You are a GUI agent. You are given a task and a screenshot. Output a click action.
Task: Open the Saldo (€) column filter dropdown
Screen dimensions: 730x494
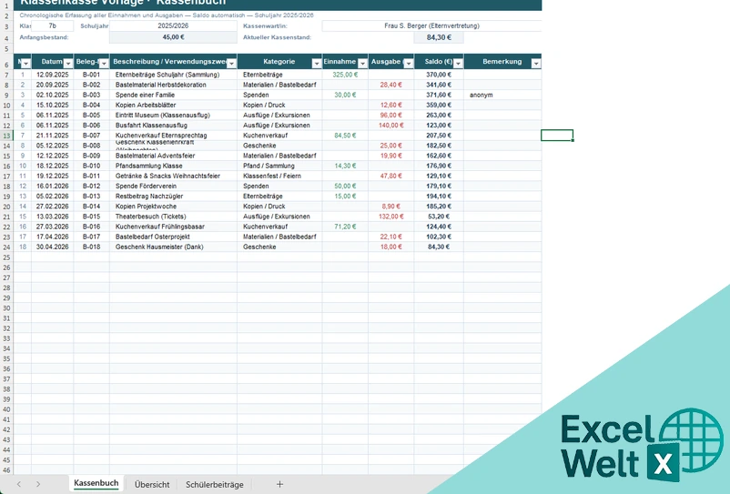pos(458,64)
